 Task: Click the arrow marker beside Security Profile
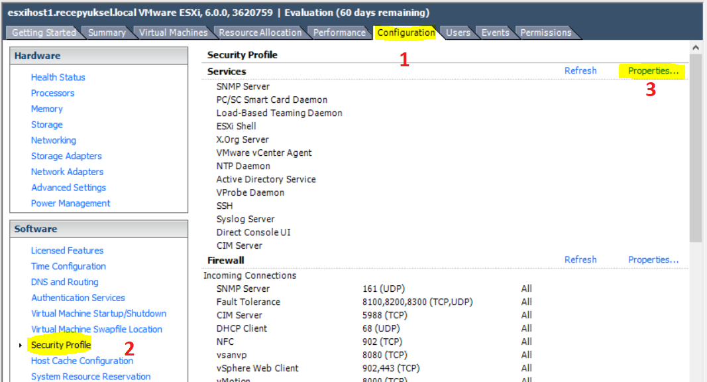[21, 346]
